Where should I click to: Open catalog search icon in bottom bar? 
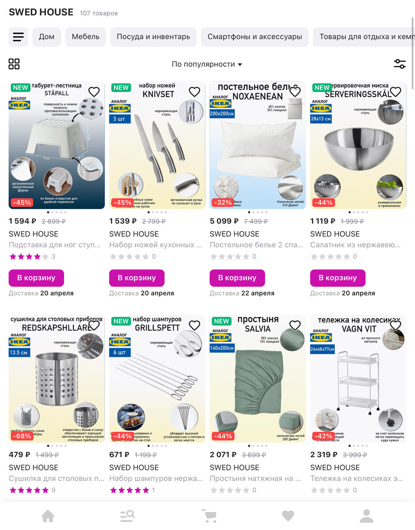(127, 516)
